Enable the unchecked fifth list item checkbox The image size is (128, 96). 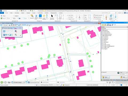102,35
